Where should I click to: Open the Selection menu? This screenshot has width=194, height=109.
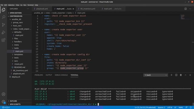tap(11, 5)
